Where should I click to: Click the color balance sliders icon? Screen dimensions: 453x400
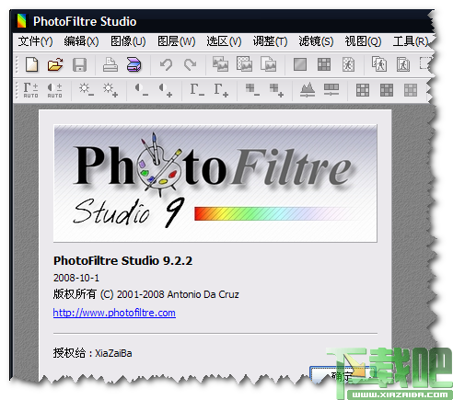click(x=331, y=90)
